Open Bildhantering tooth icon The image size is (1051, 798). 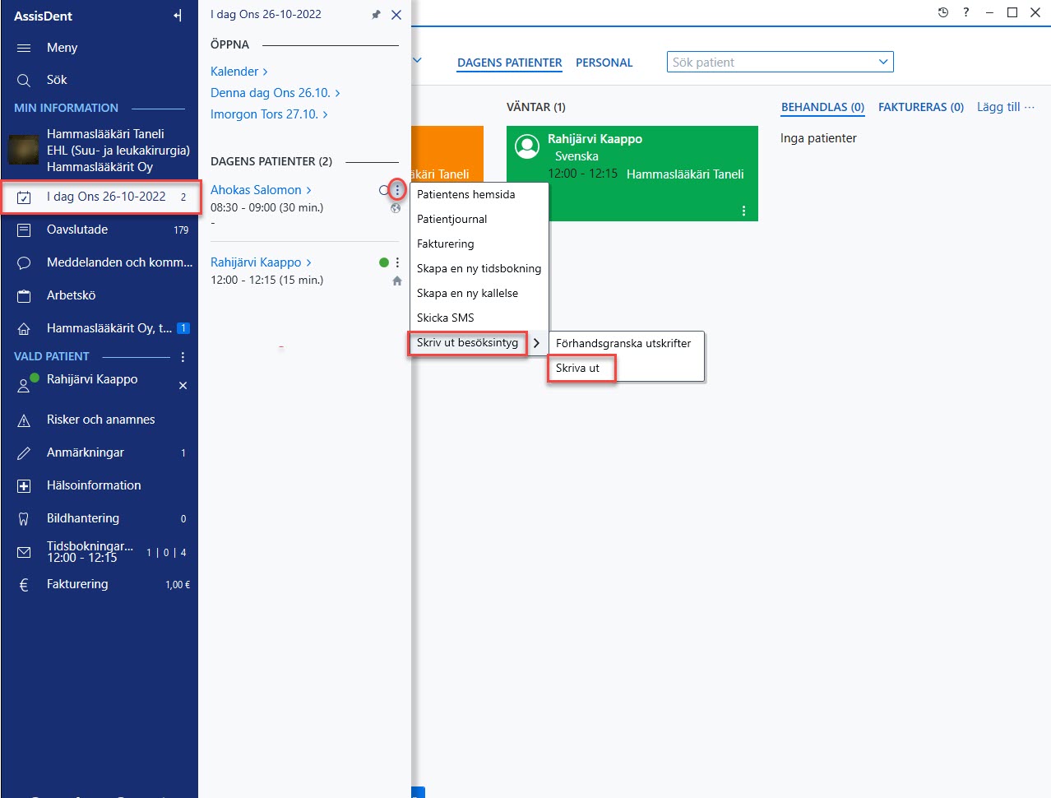pos(24,518)
